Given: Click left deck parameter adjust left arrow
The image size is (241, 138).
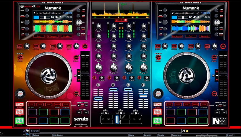Looking at the screenshot, I should coord(79,105).
